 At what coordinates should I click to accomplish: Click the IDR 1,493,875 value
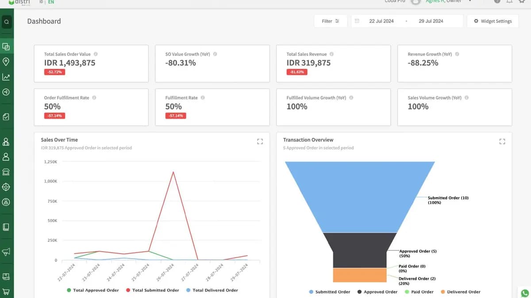point(69,63)
